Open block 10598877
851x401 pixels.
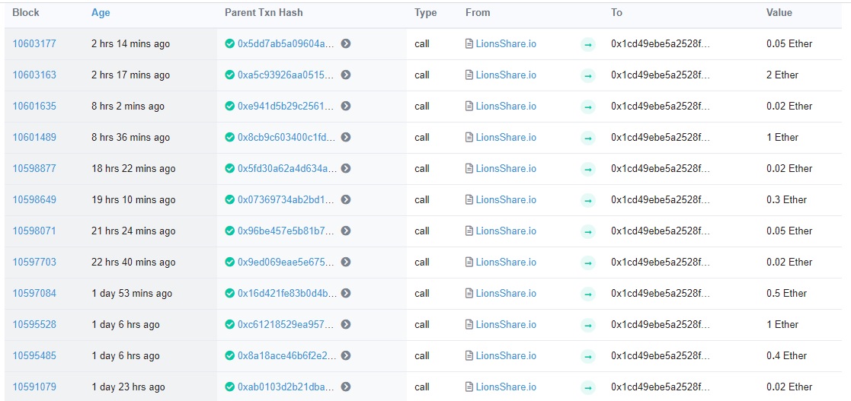tap(34, 168)
